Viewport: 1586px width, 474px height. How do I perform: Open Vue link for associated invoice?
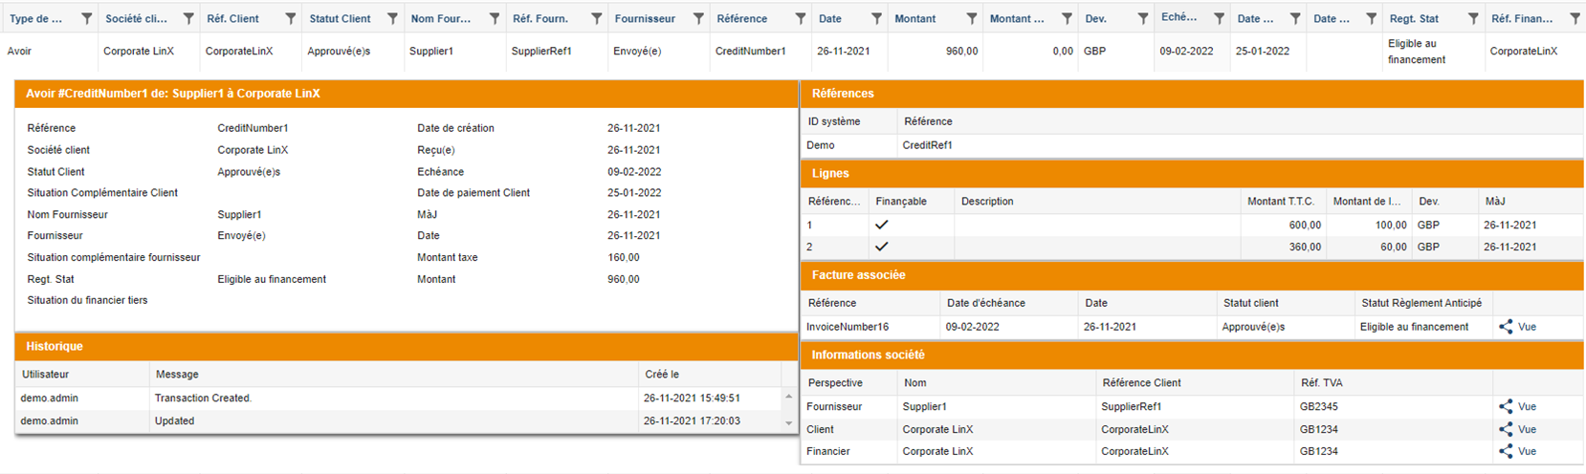[x=1527, y=327]
